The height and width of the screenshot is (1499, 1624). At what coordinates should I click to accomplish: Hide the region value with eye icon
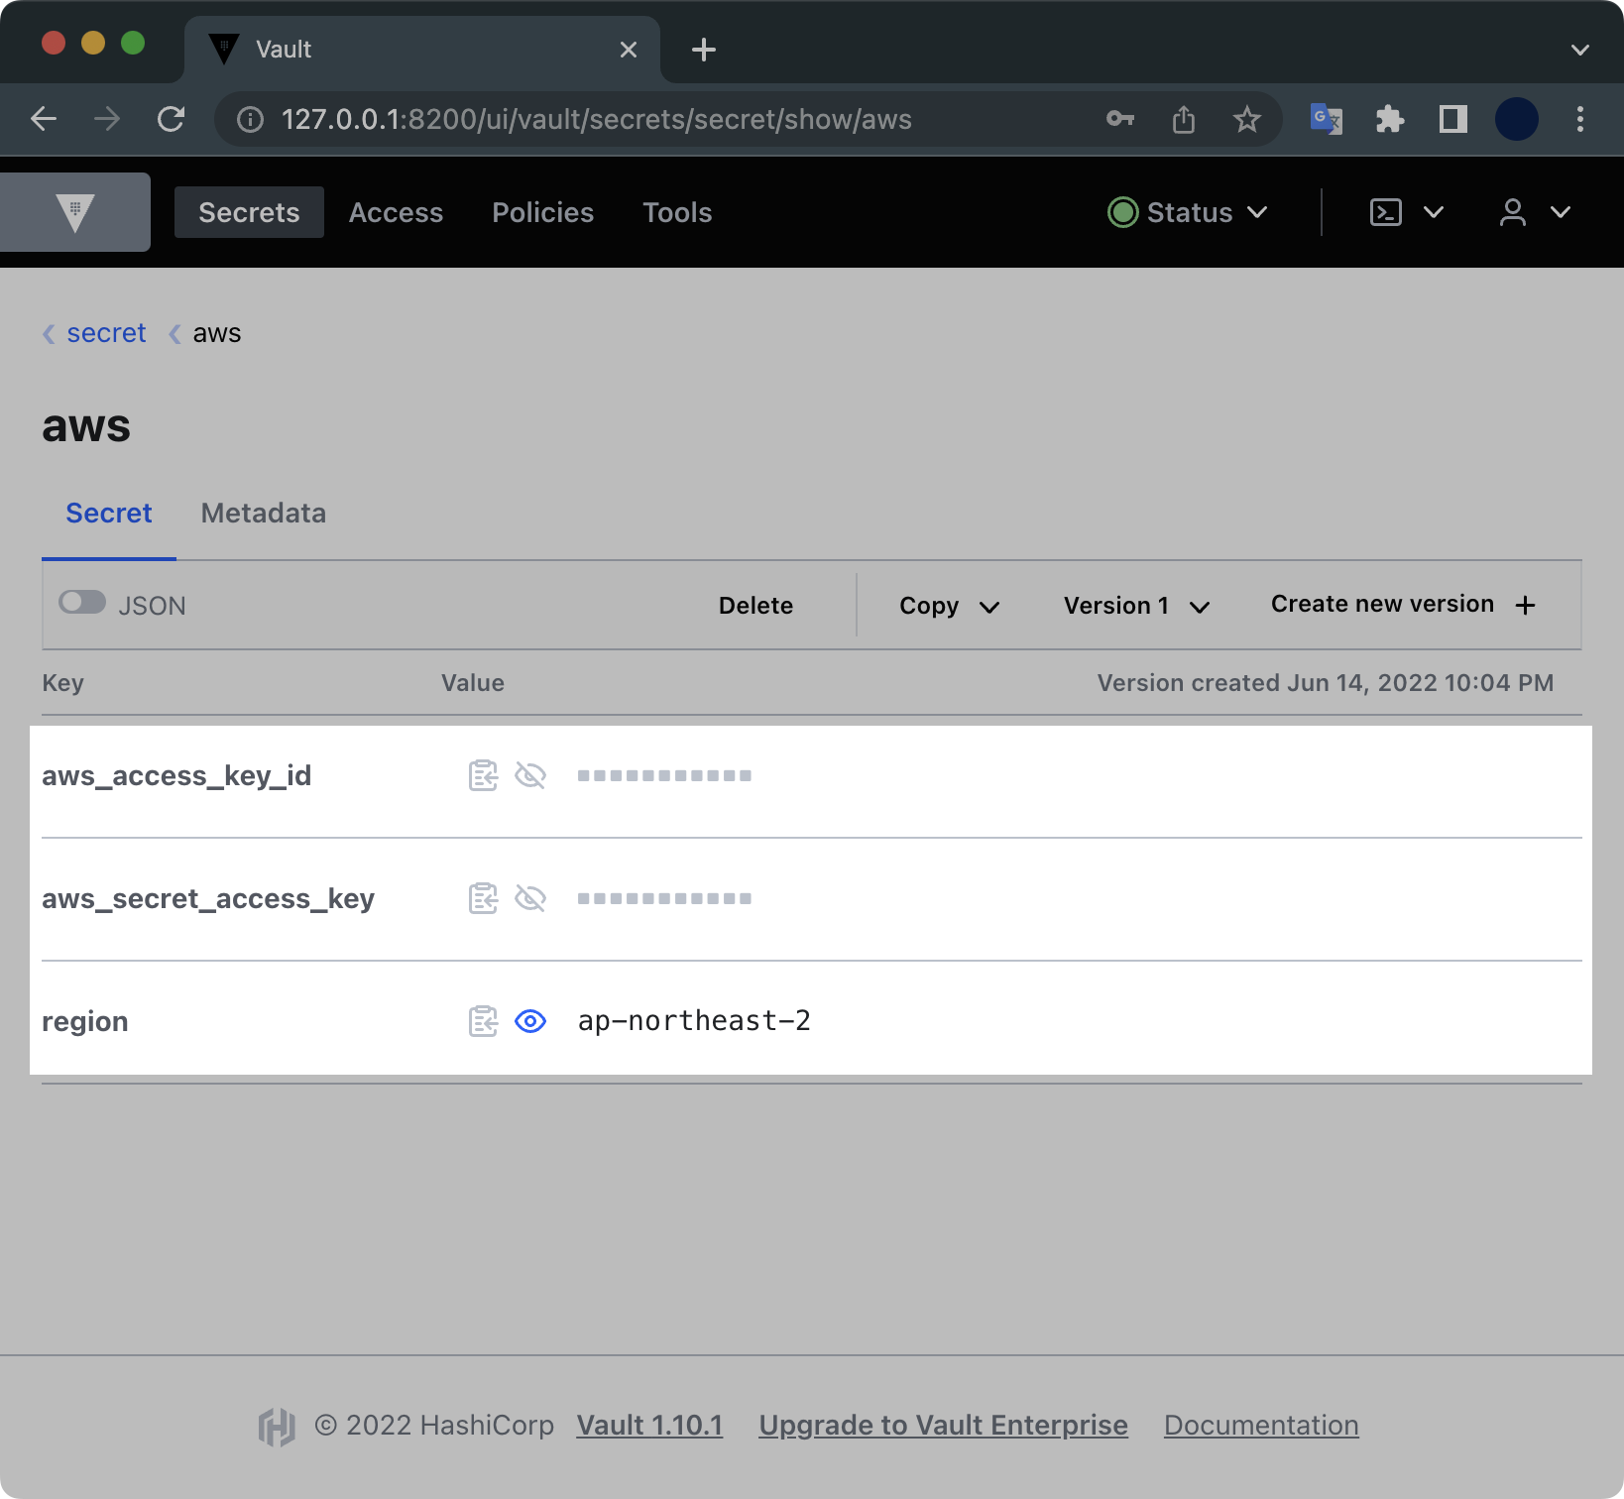pos(530,1021)
